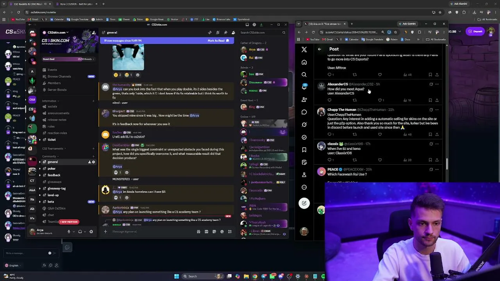Image resolution: width=500 pixels, height=281 pixels.
Task: Open the emoji picker in Discord
Action: (222, 231)
